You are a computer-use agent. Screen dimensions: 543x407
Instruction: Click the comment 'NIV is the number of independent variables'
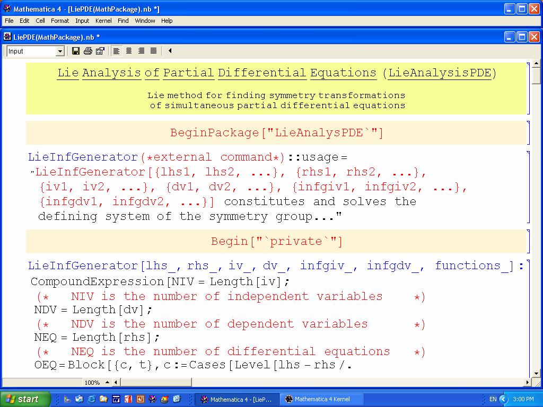[x=227, y=296]
